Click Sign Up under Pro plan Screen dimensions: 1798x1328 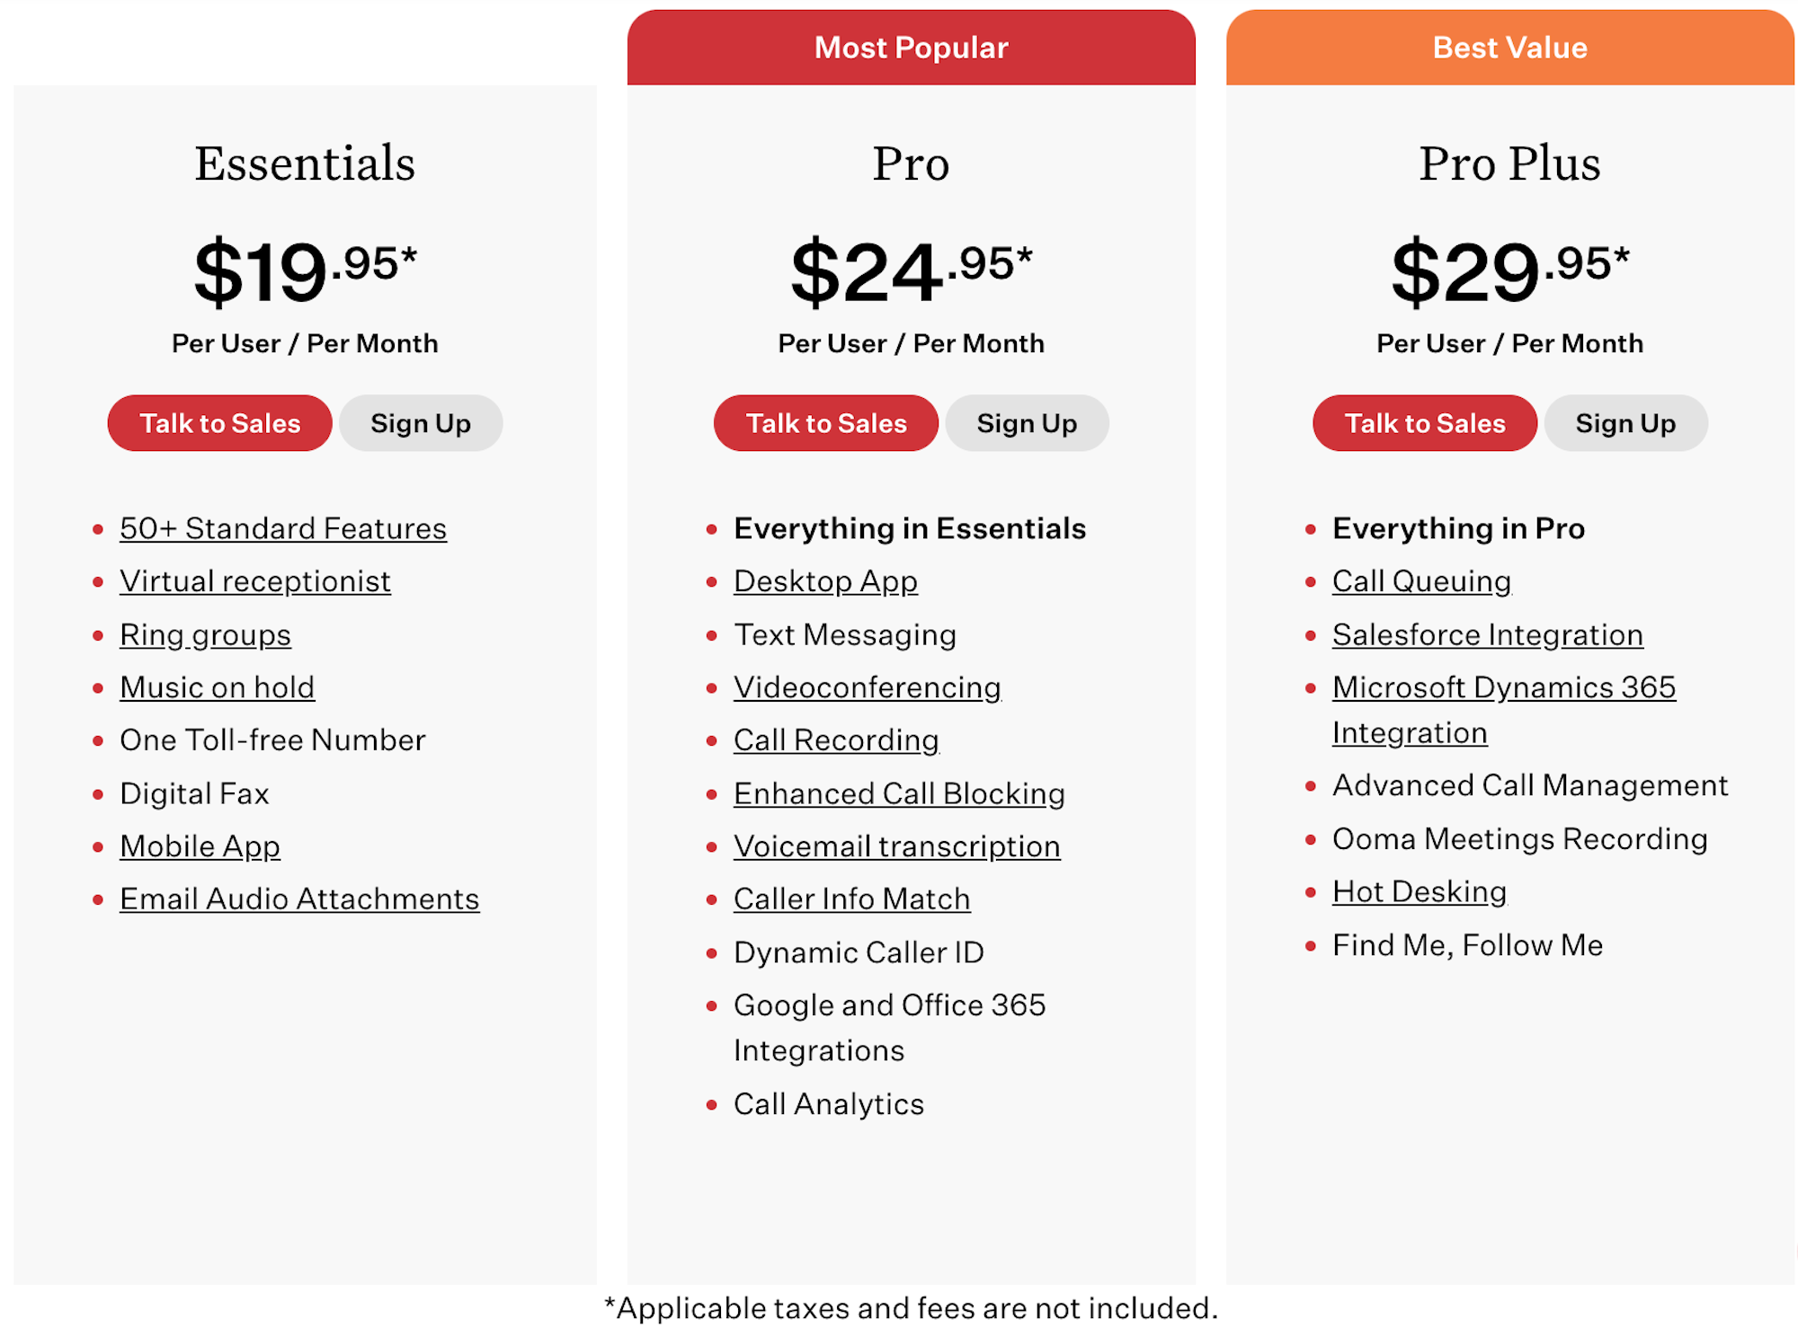coord(1027,423)
